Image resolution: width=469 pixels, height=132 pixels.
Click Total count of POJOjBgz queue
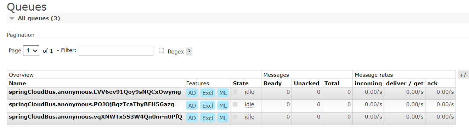click(349, 104)
